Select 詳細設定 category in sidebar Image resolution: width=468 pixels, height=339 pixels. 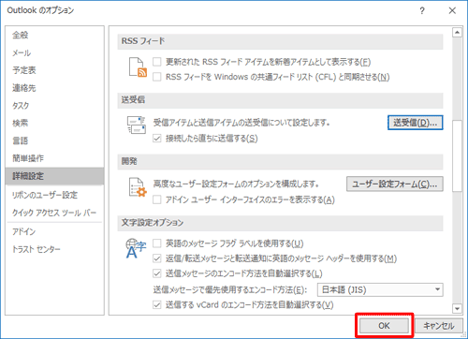[x=54, y=176]
